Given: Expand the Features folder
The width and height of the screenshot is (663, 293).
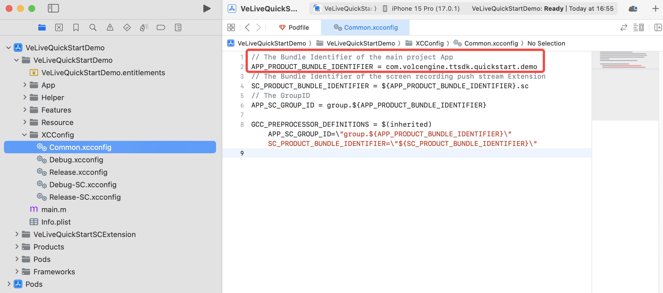Looking at the screenshot, I should click(x=25, y=109).
